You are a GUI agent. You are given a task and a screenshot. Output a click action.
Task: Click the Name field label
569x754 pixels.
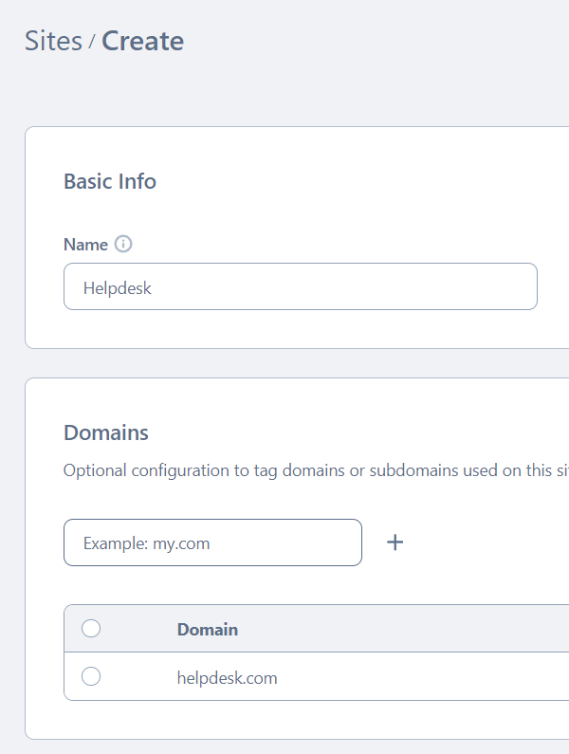85,245
